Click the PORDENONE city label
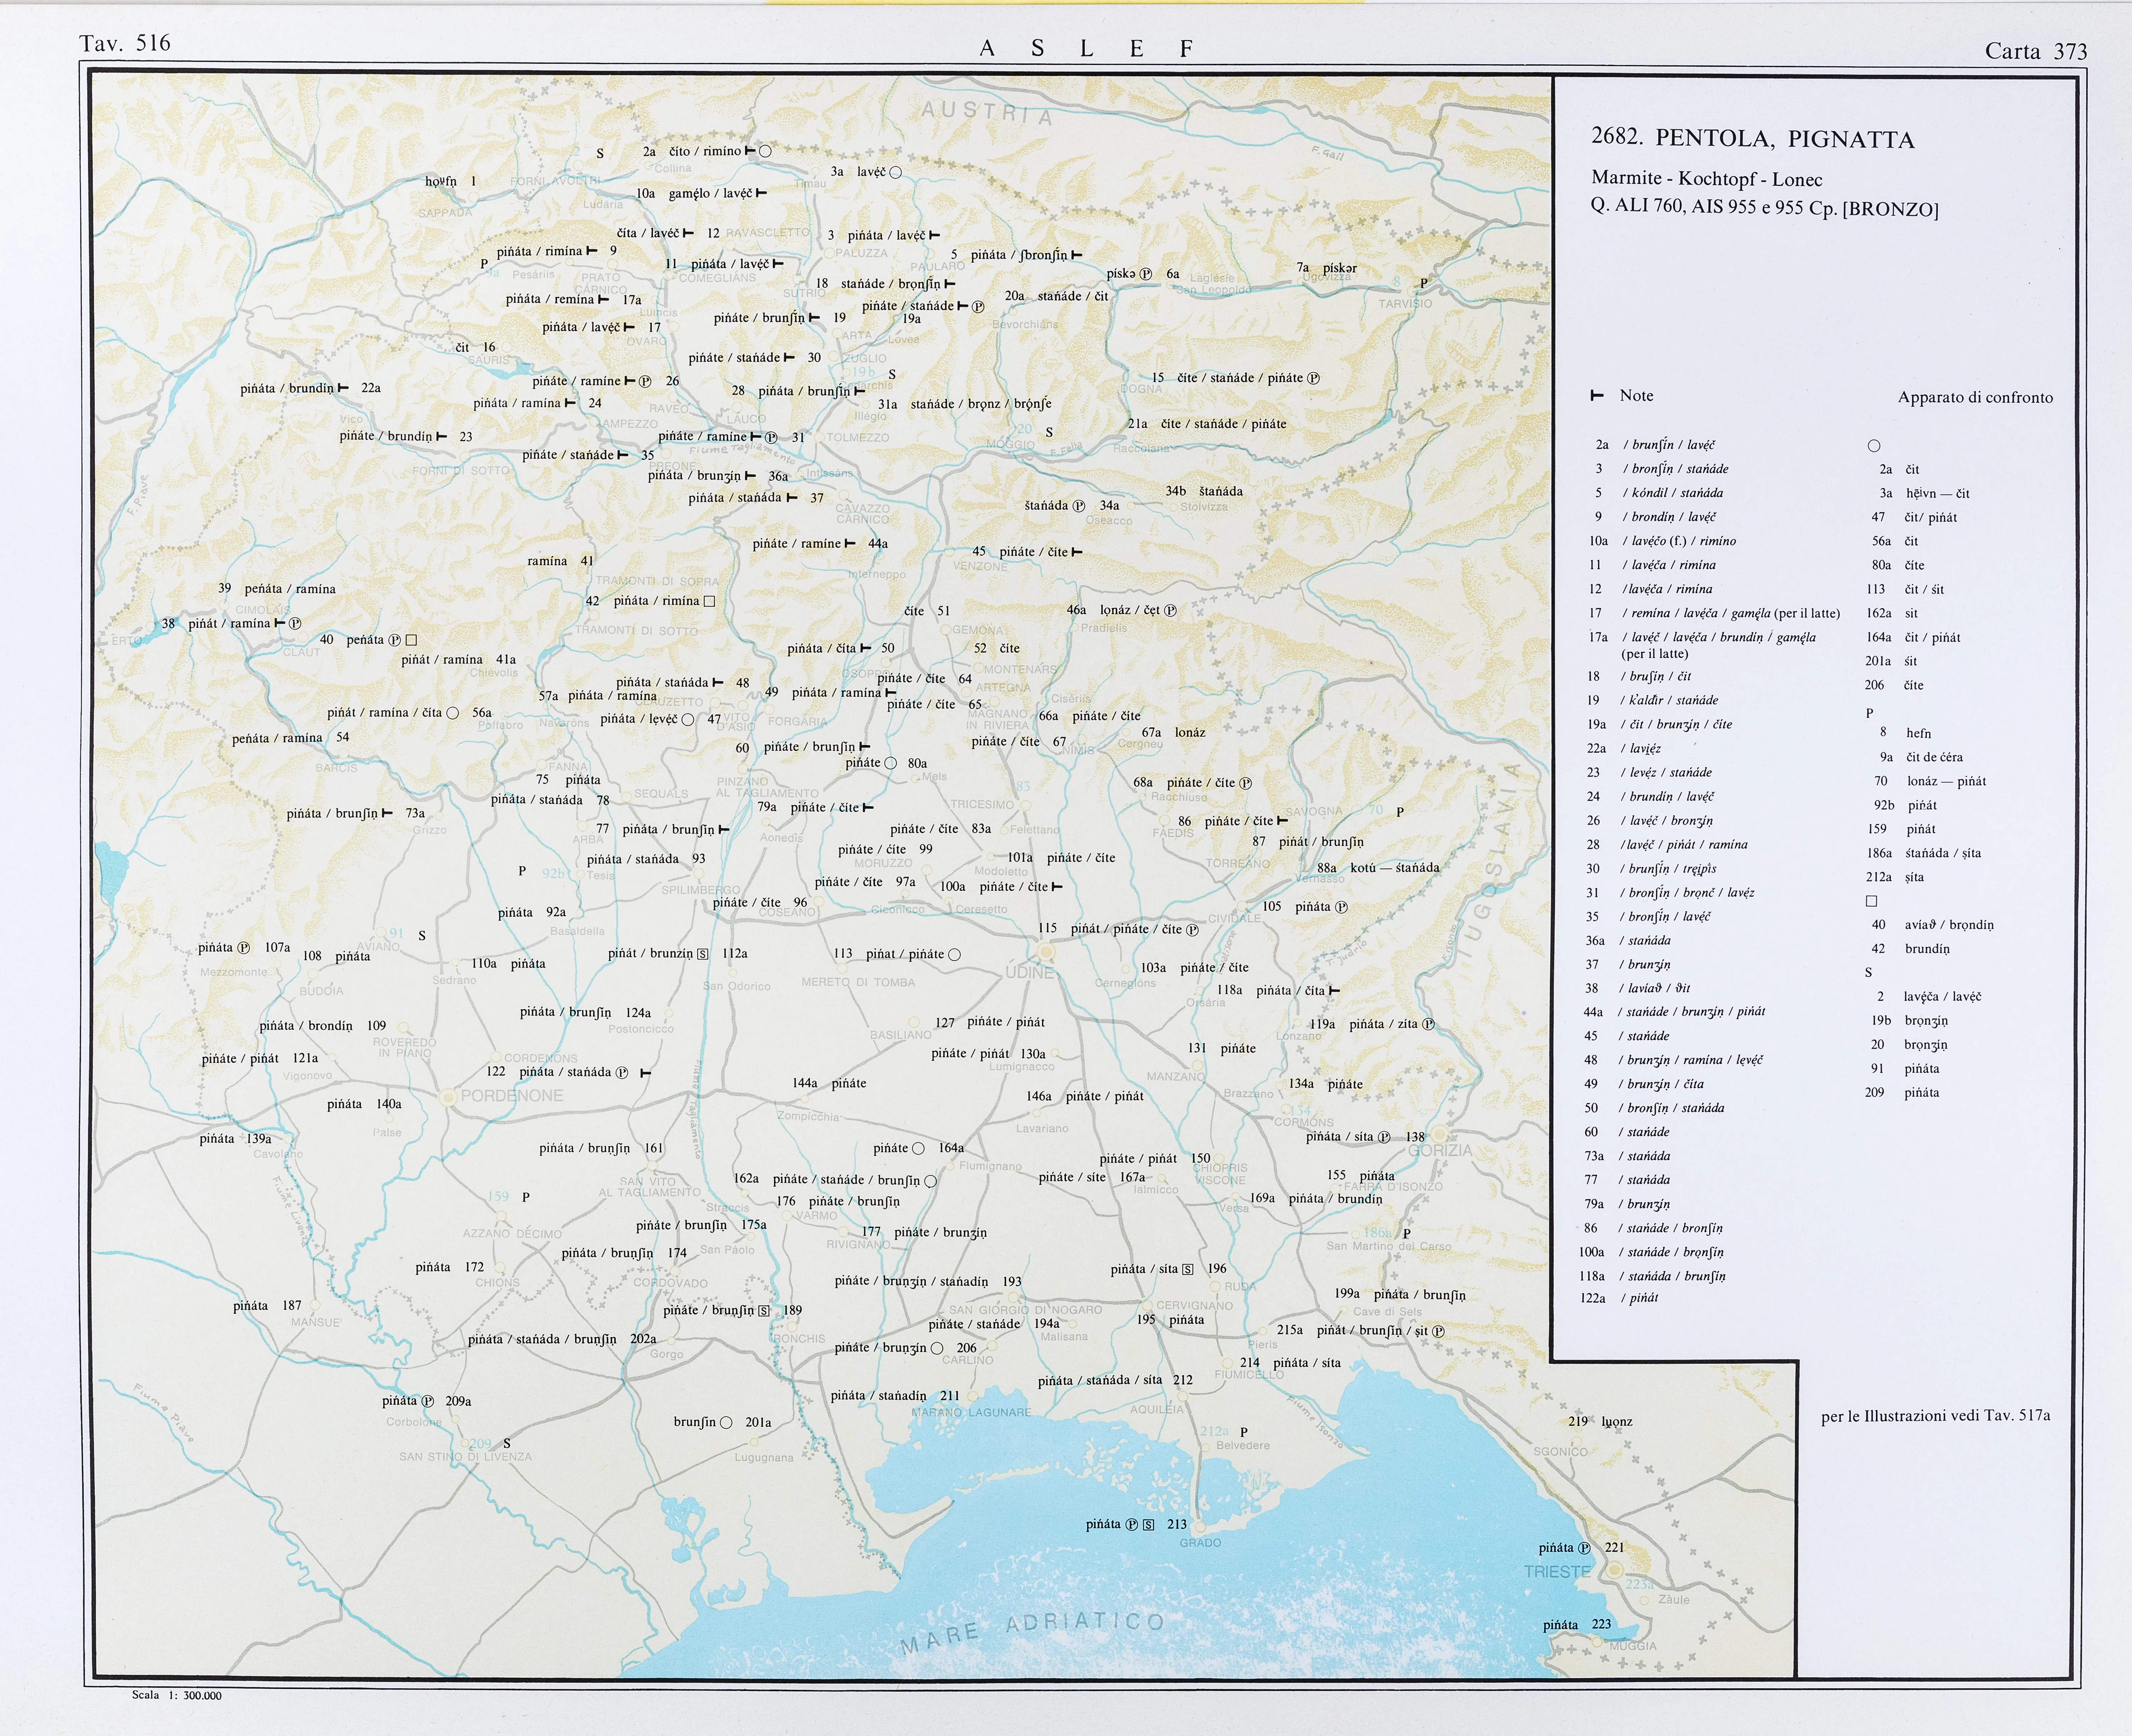Screen dimensions: 2132x1736 (x=512, y=1096)
